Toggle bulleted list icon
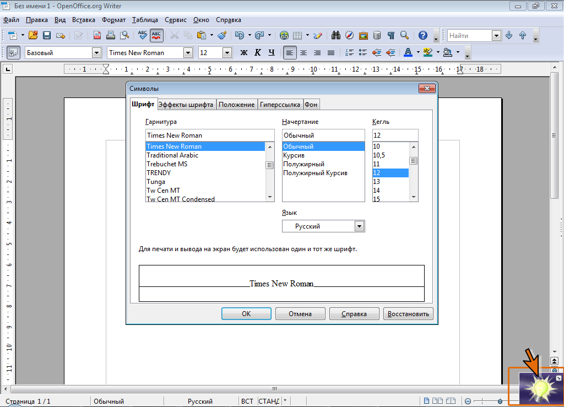The width and height of the screenshot is (564, 407). pos(363,52)
